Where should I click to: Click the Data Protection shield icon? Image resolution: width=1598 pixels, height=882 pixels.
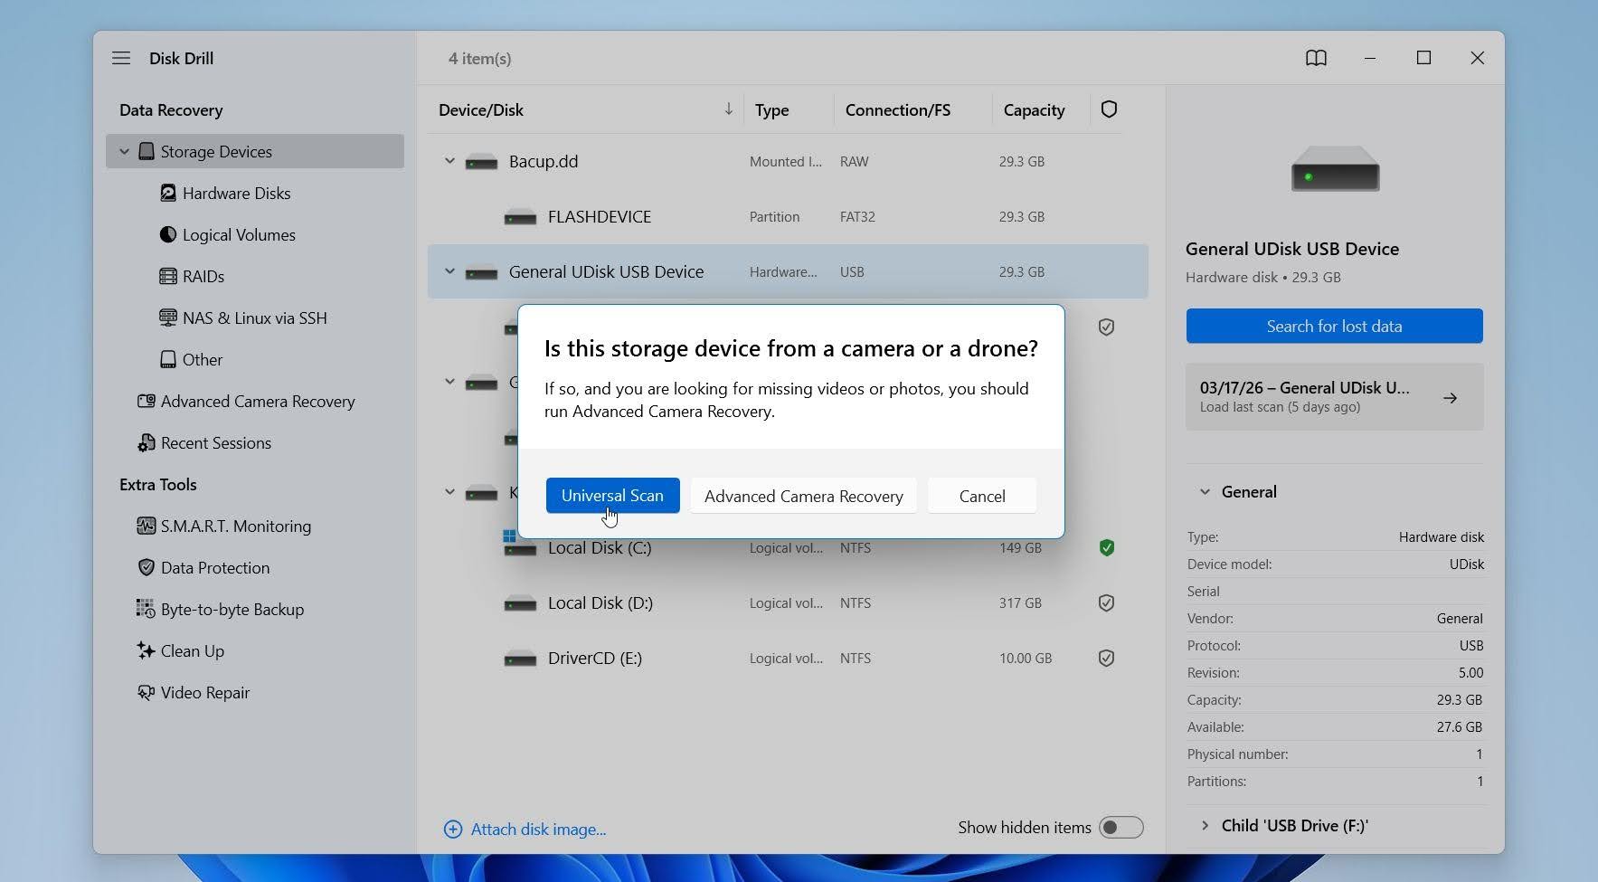click(x=146, y=567)
